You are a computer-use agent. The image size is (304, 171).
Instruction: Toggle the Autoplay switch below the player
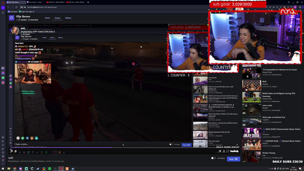(x=213, y=158)
